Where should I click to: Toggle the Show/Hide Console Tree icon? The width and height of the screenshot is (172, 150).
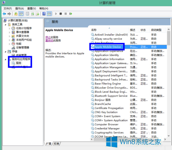click(21, 14)
